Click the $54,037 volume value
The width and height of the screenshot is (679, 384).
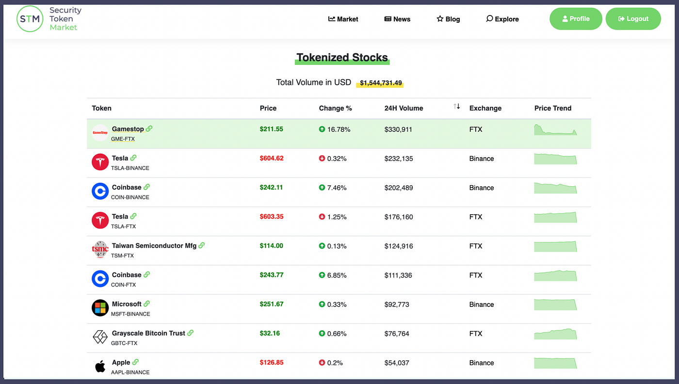(397, 363)
